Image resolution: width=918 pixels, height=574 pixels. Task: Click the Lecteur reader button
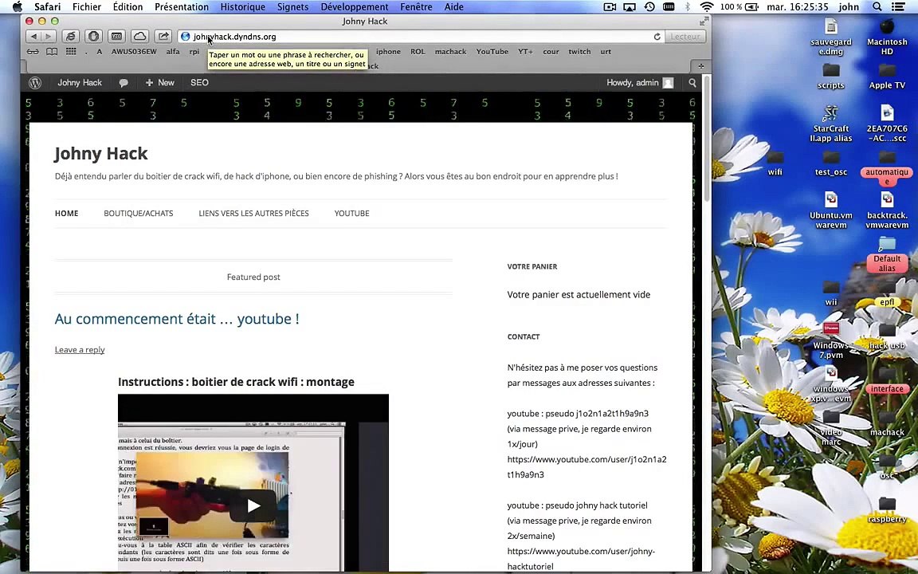pos(685,37)
